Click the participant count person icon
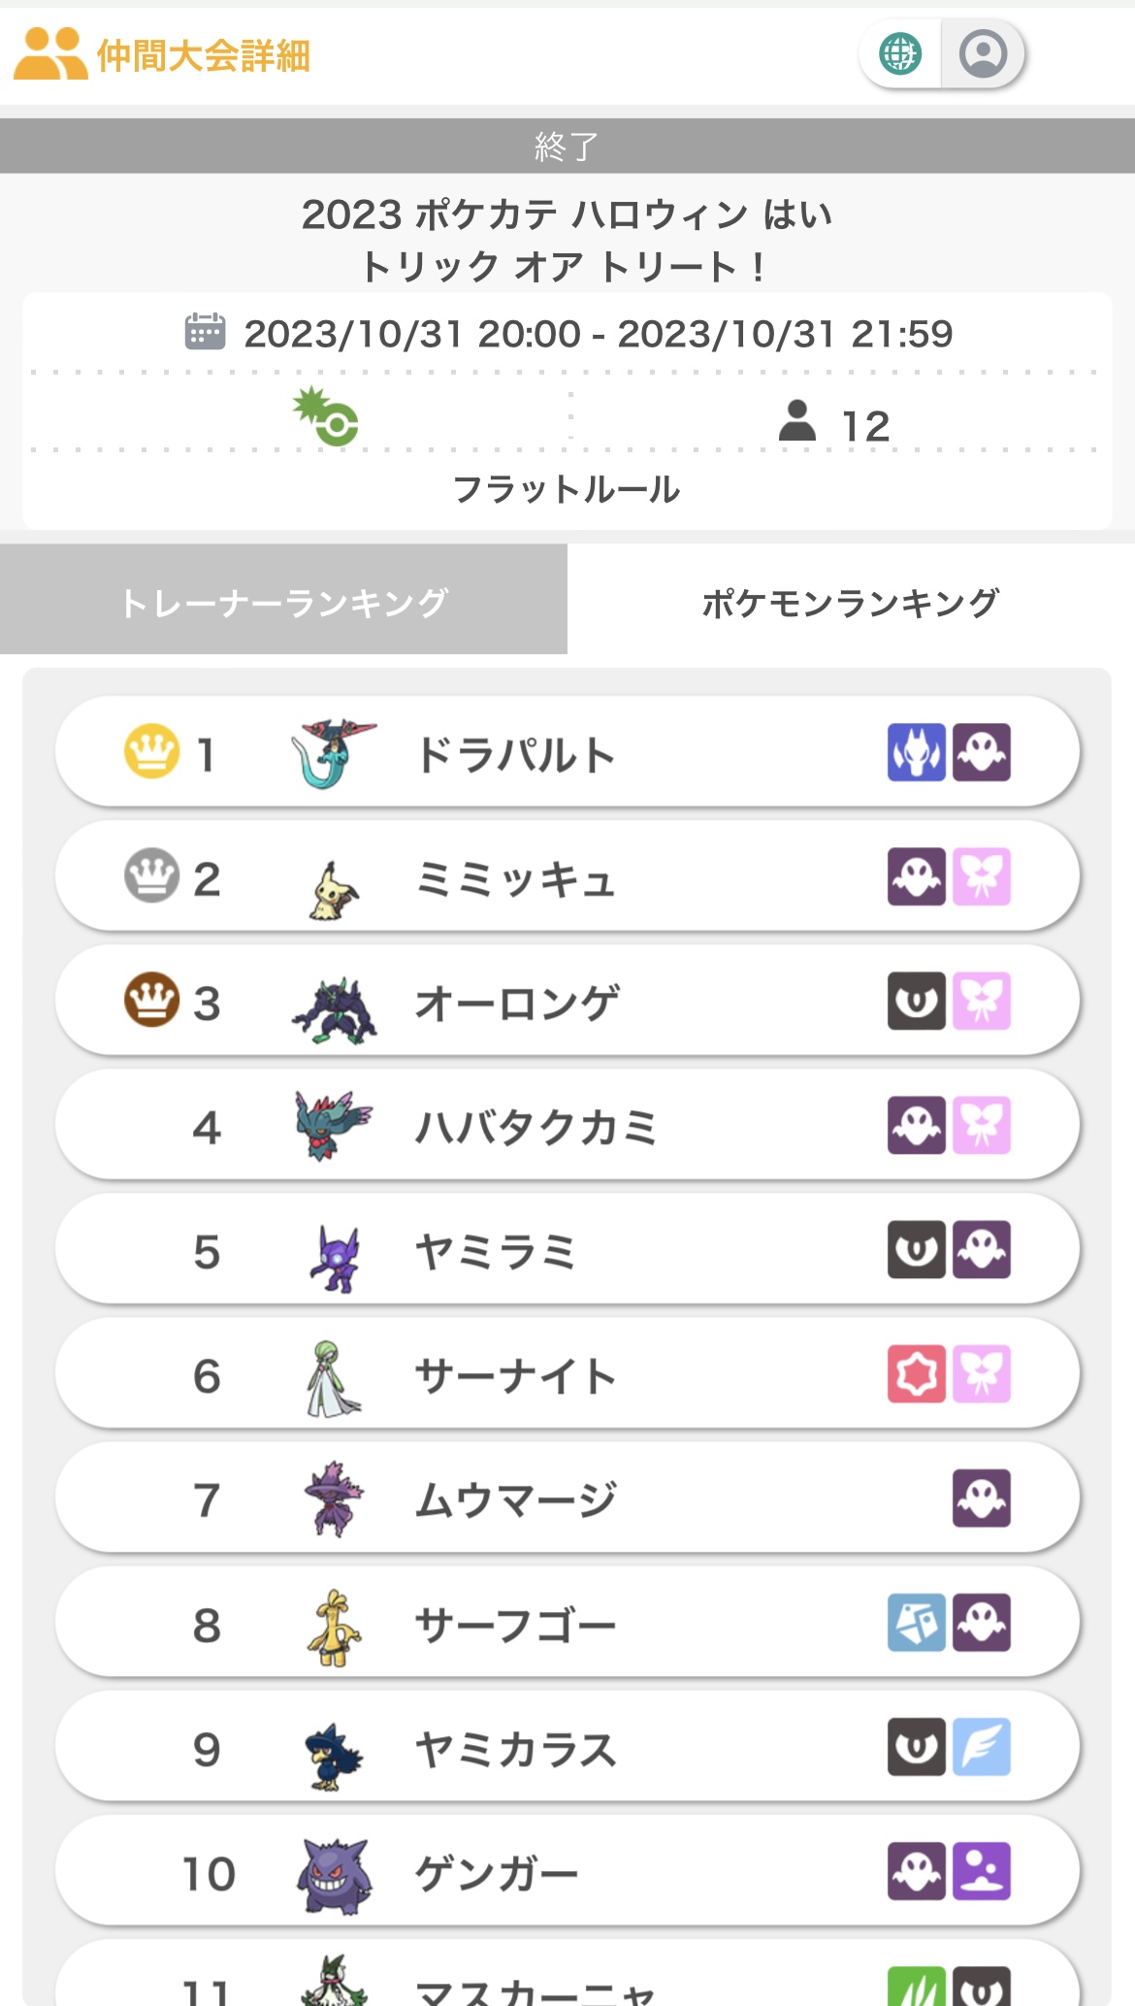 point(797,421)
